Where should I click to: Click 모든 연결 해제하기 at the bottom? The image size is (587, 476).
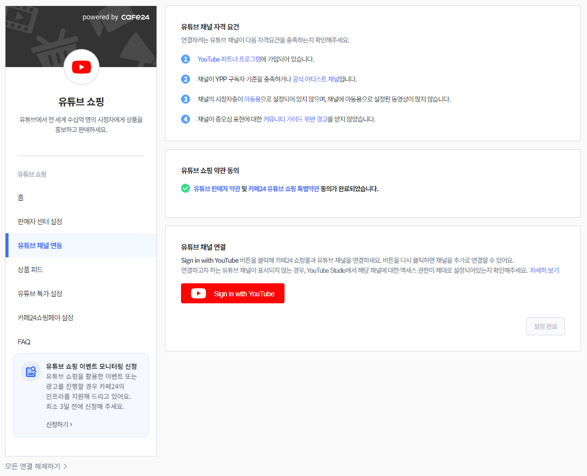pos(36,466)
